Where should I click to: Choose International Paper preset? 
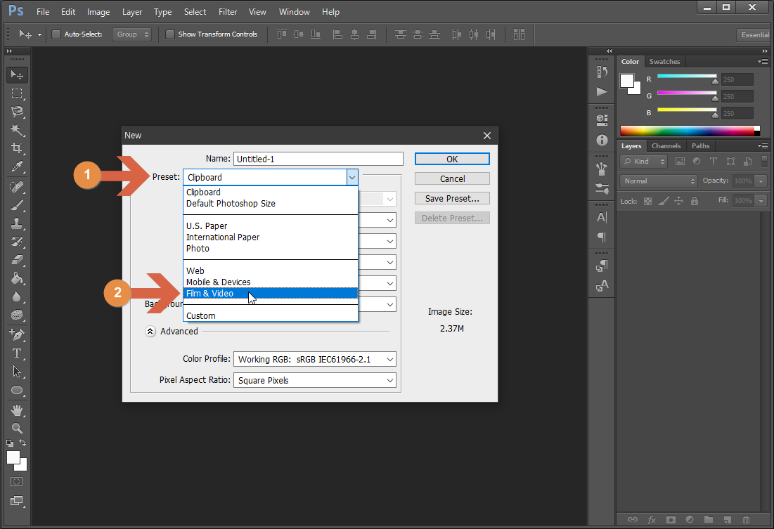pyautogui.click(x=271, y=237)
